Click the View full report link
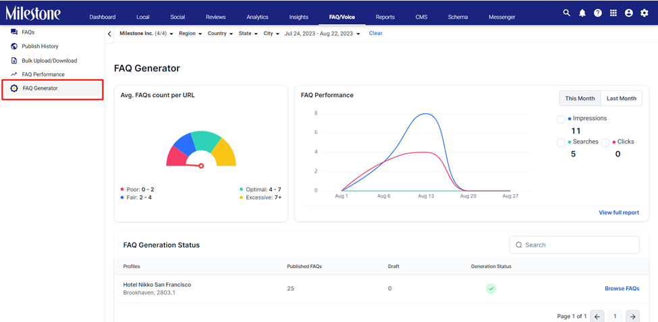This screenshot has width=658, height=322. click(619, 213)
